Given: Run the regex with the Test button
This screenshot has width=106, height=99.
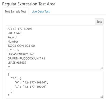Looking at the screenshot, I should click(x=99, y=21).
